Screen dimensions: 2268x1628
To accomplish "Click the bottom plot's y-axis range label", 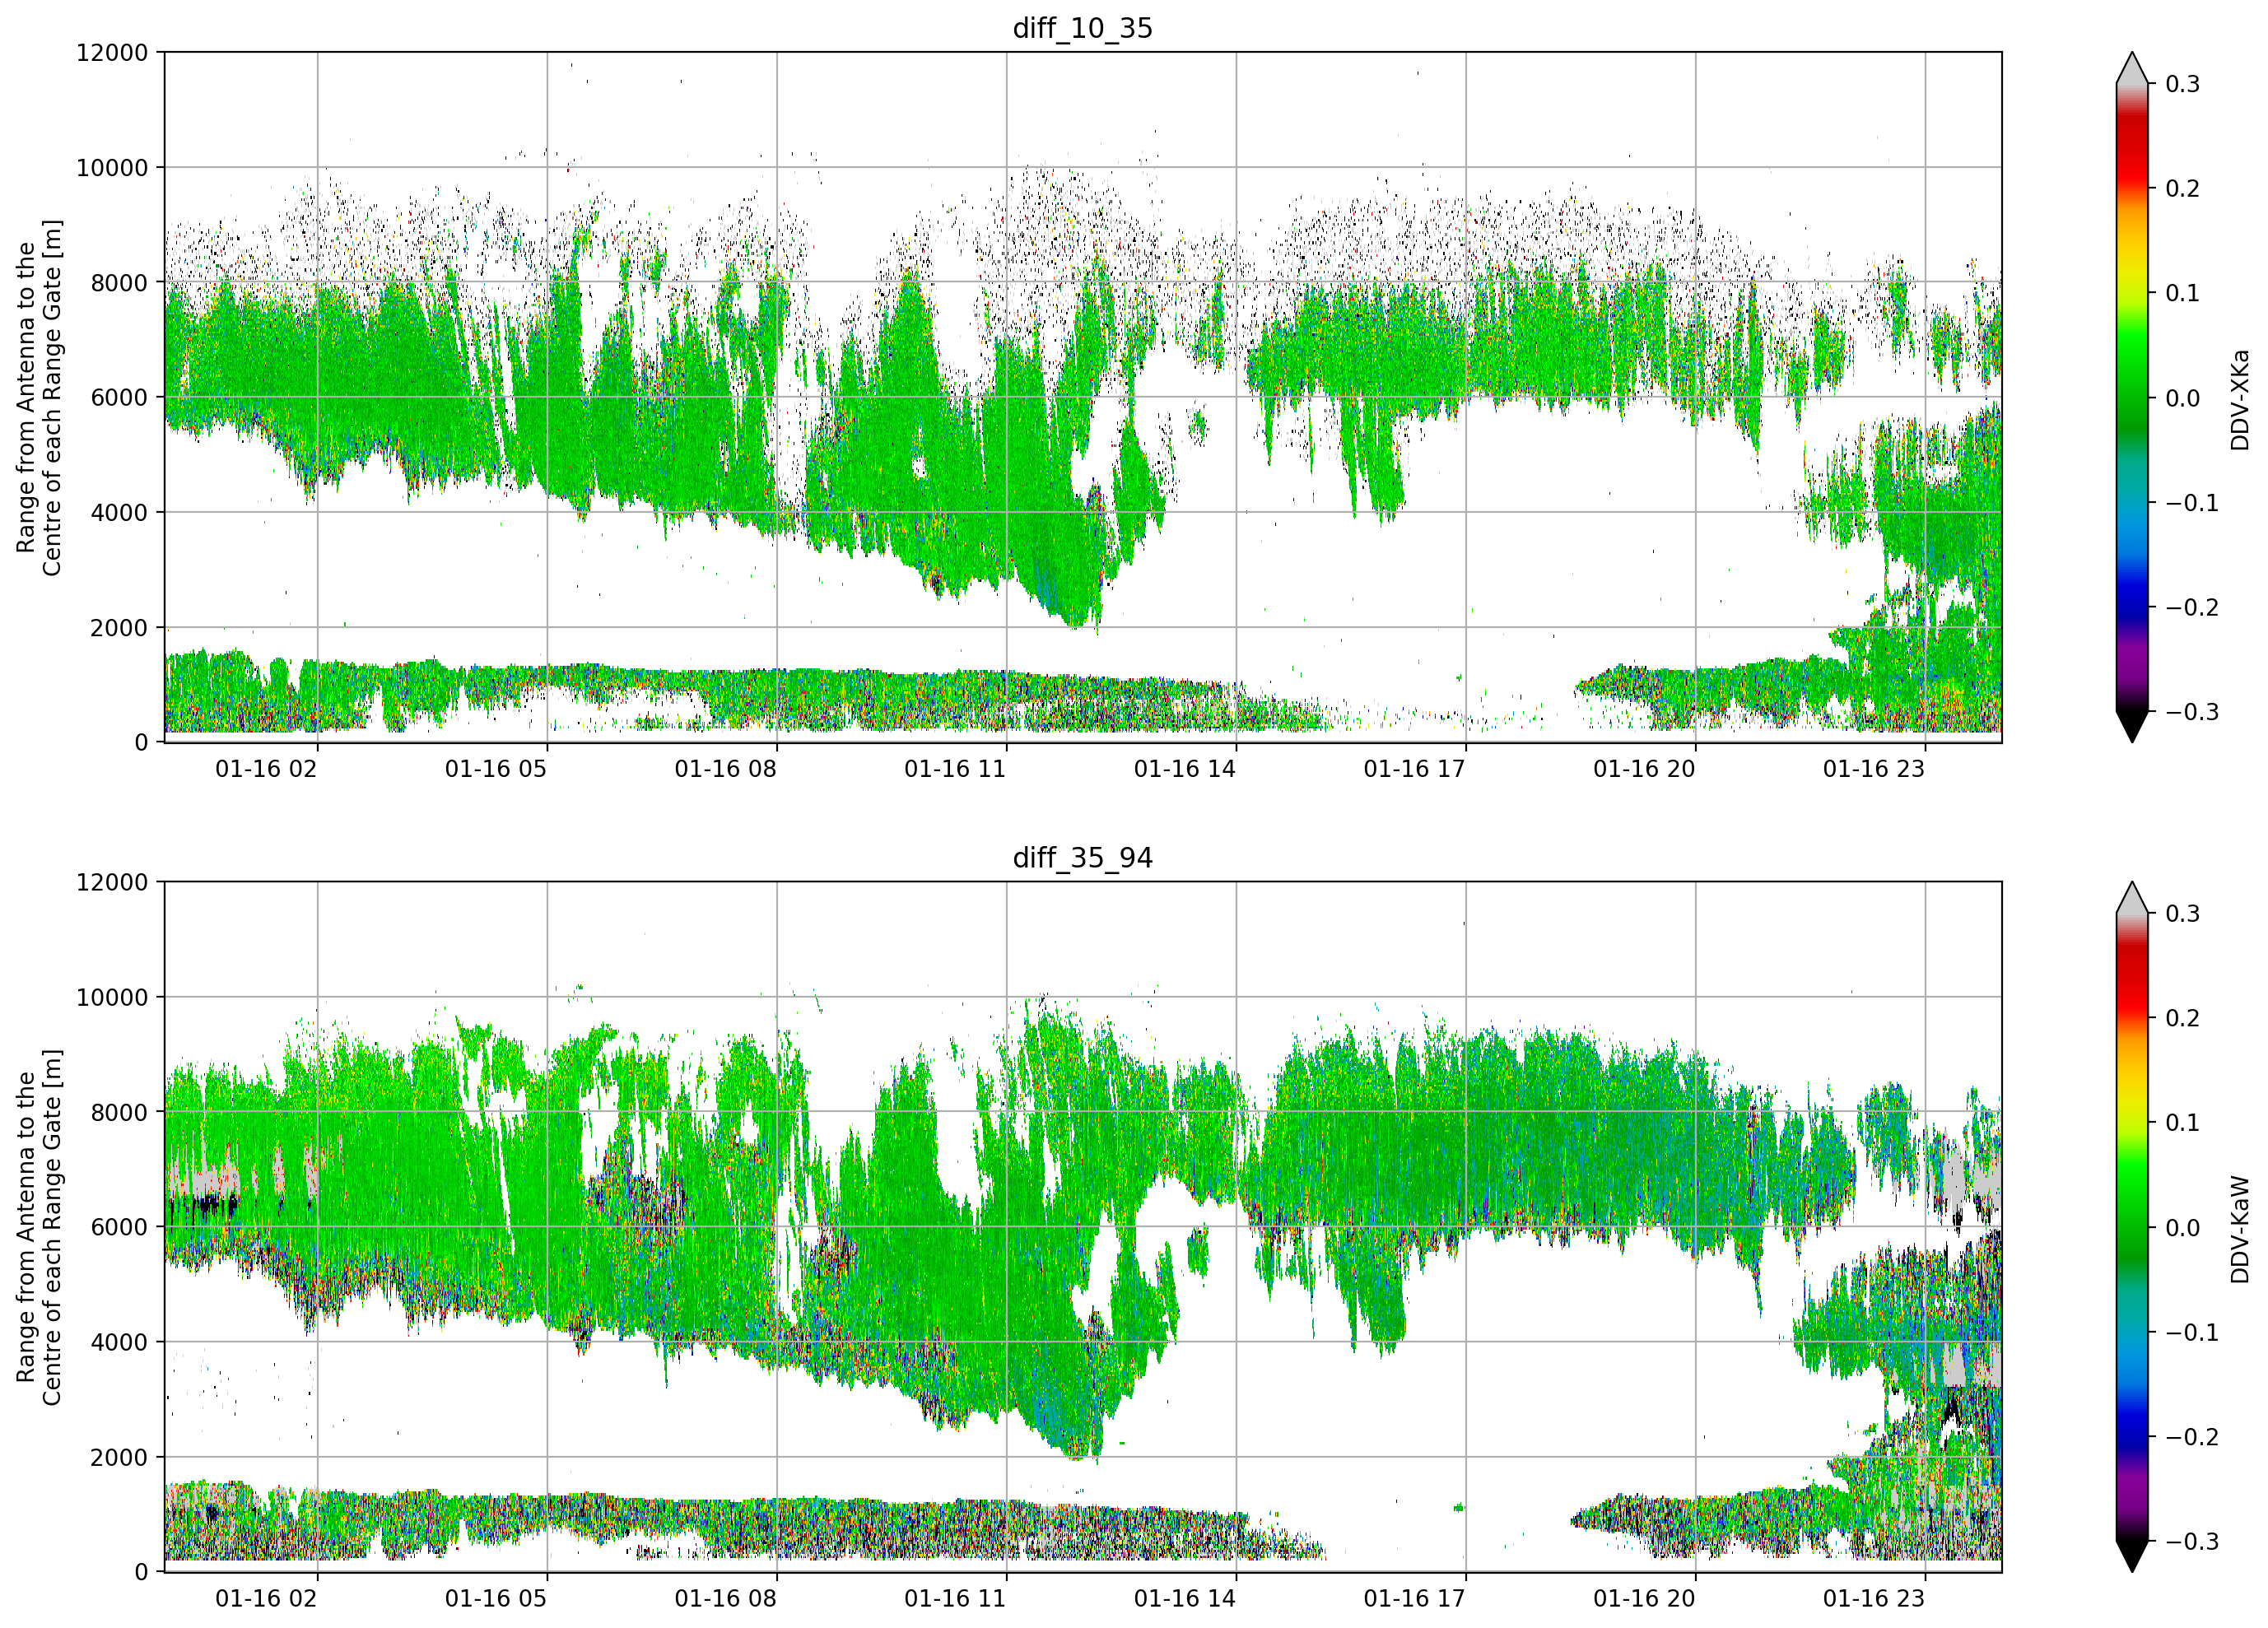I will tap(39, 1227).
